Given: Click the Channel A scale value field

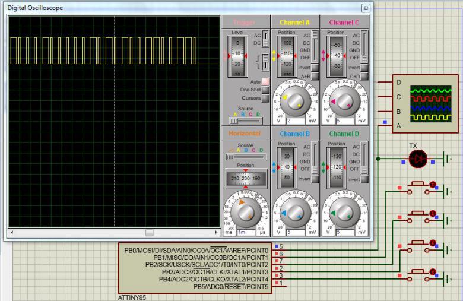Looking at the screenshot, I should pyautogui.click(x=295, y=121).
